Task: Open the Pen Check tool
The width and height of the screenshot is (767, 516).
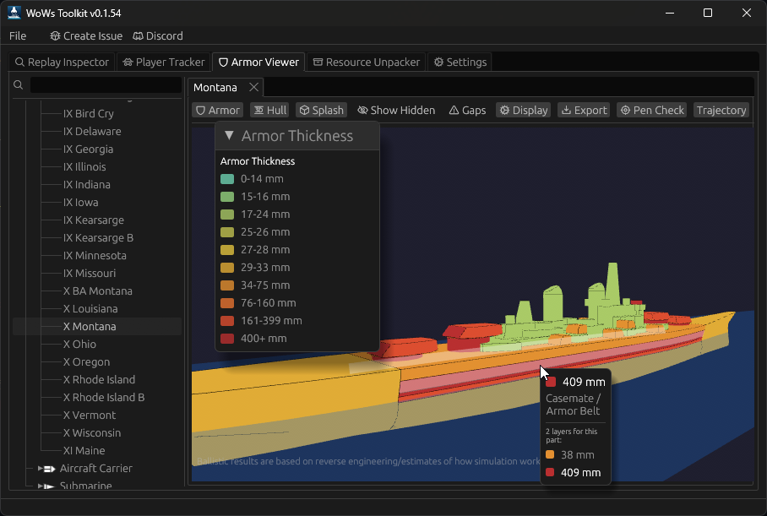Action: pos(651,110)
